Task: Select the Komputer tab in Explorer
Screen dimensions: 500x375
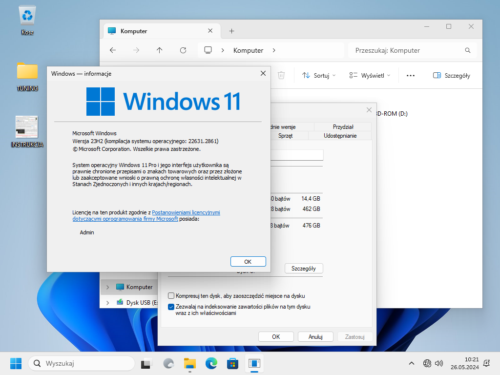Action: pyautogui.click(x=162, y=31)
